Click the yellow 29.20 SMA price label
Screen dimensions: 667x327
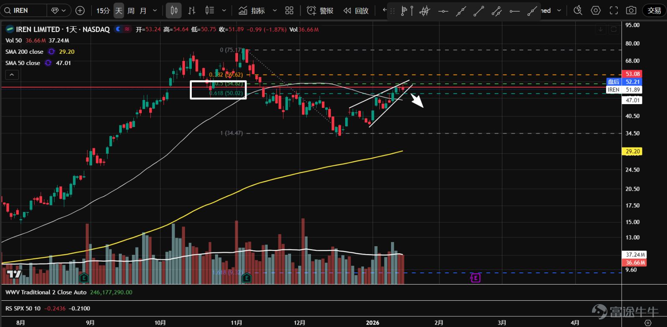coord(632,151)
